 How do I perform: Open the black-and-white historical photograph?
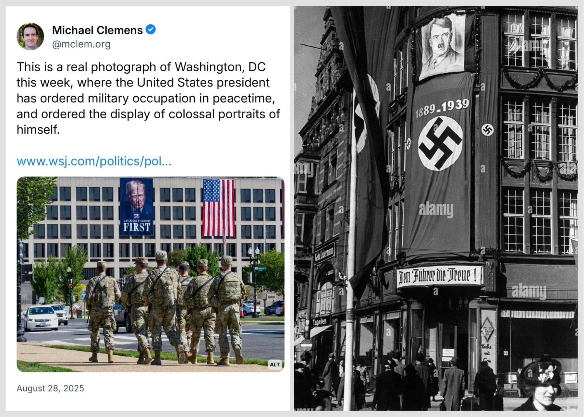(436, 208)
